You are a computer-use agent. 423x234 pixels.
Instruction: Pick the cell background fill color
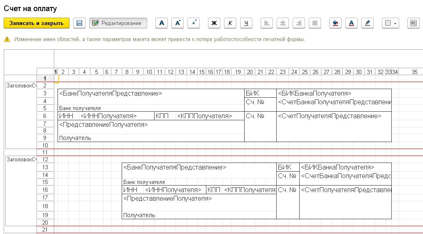[x=335, y=23]
